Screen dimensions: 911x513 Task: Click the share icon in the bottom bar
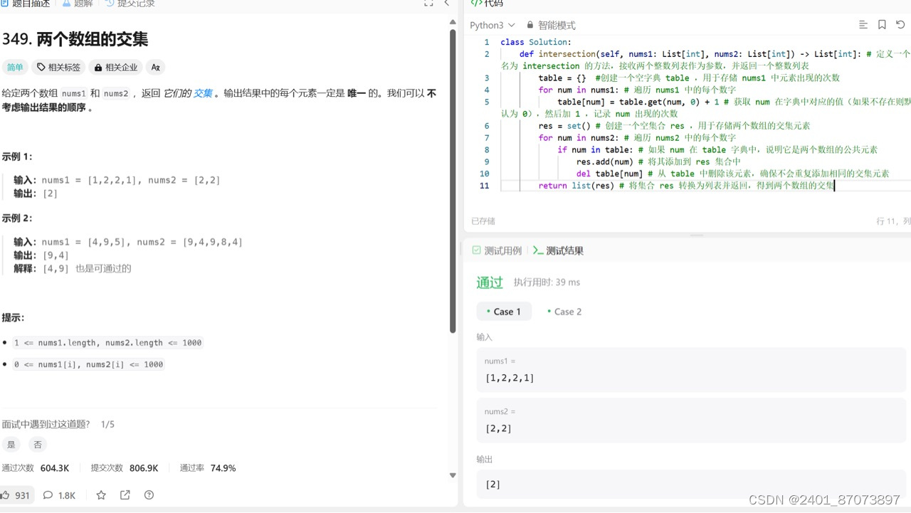[125, 495]
